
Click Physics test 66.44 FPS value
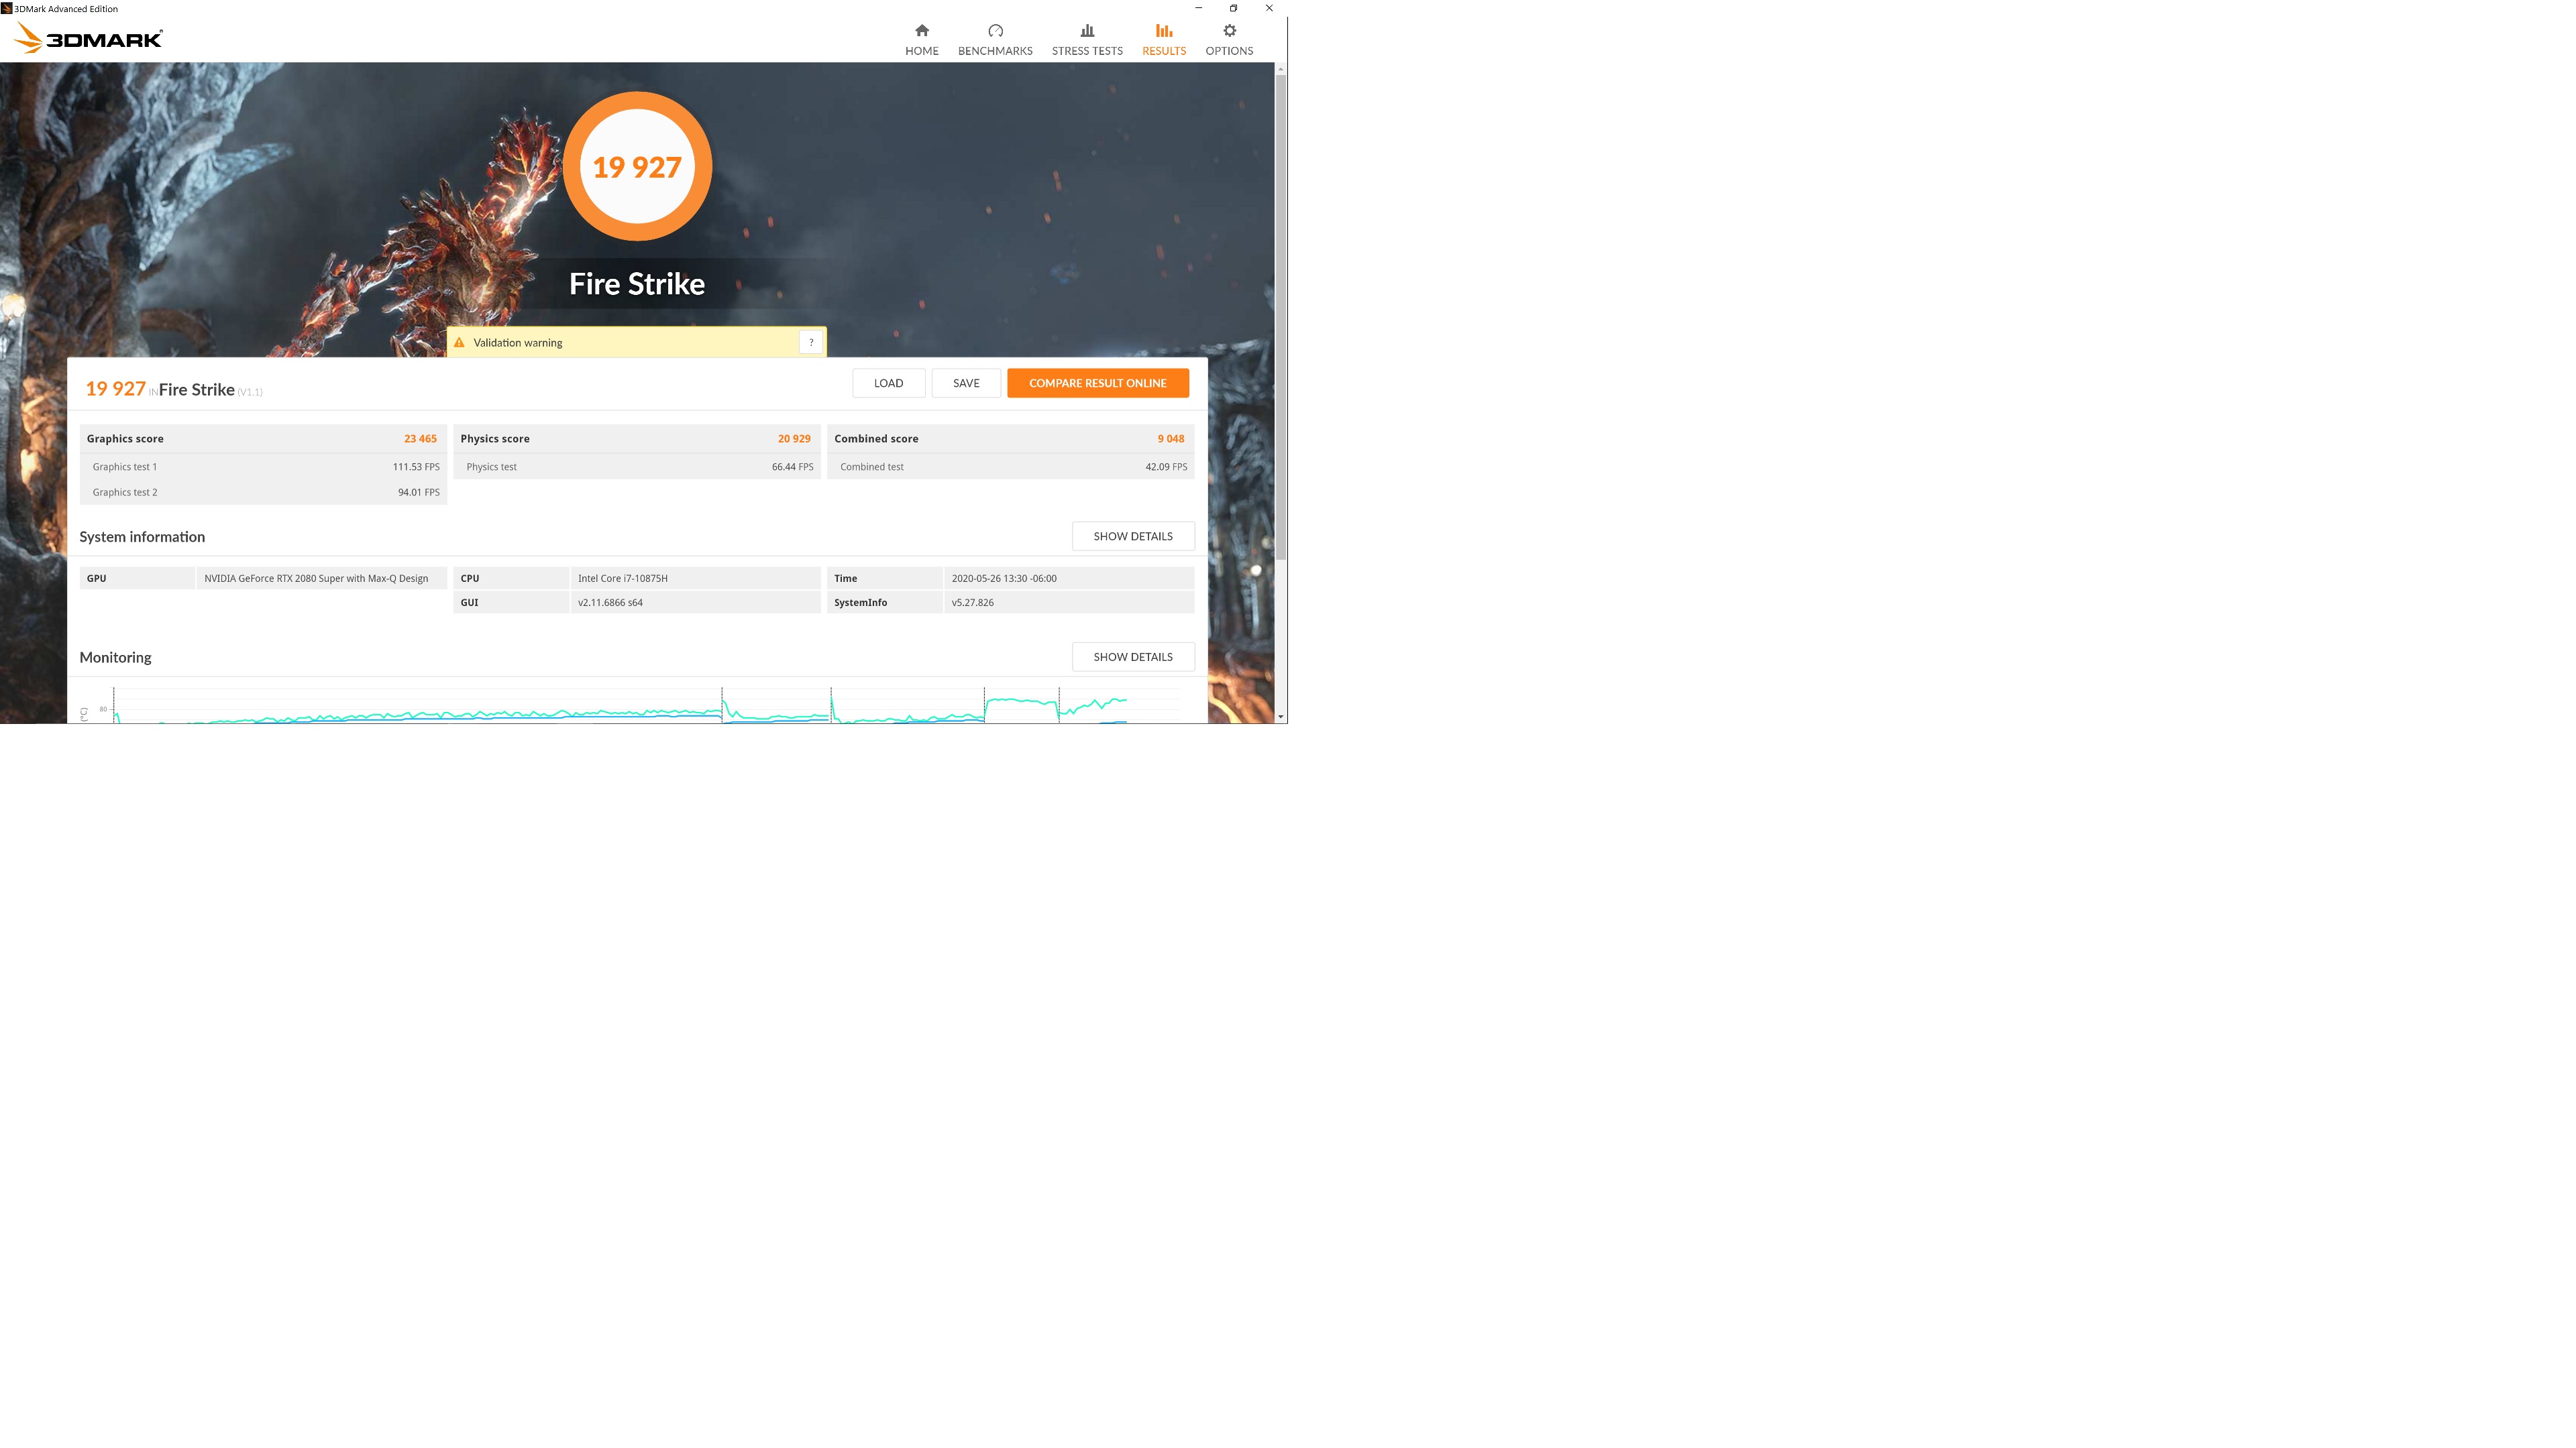(x=792, y=467)
